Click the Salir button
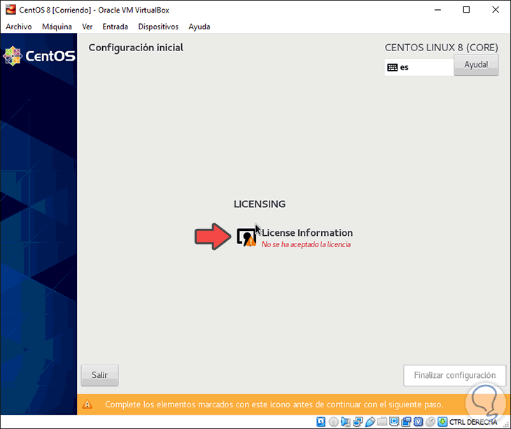 click(x=99, y=375)
